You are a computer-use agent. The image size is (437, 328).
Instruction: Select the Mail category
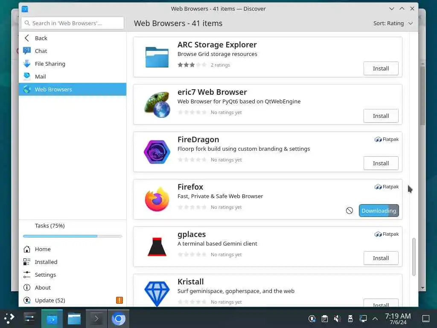click(x=73, y=76)
